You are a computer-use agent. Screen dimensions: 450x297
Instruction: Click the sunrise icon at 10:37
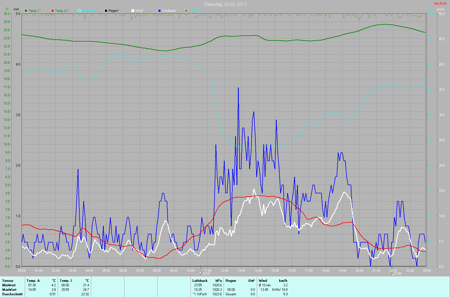pyautogui.click(x=201, y=273)
